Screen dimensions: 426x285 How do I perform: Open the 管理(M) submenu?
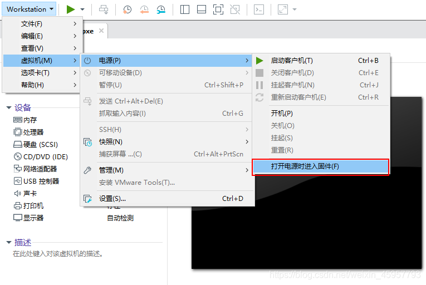[x=167, y=170]
